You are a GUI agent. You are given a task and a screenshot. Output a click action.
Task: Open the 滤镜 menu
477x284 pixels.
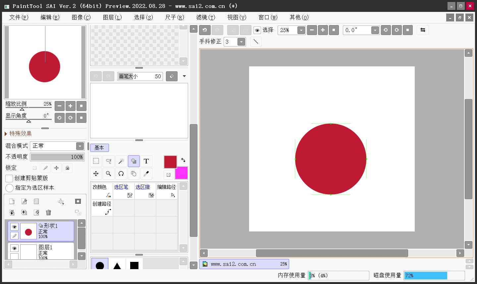[x=205, y=17]
